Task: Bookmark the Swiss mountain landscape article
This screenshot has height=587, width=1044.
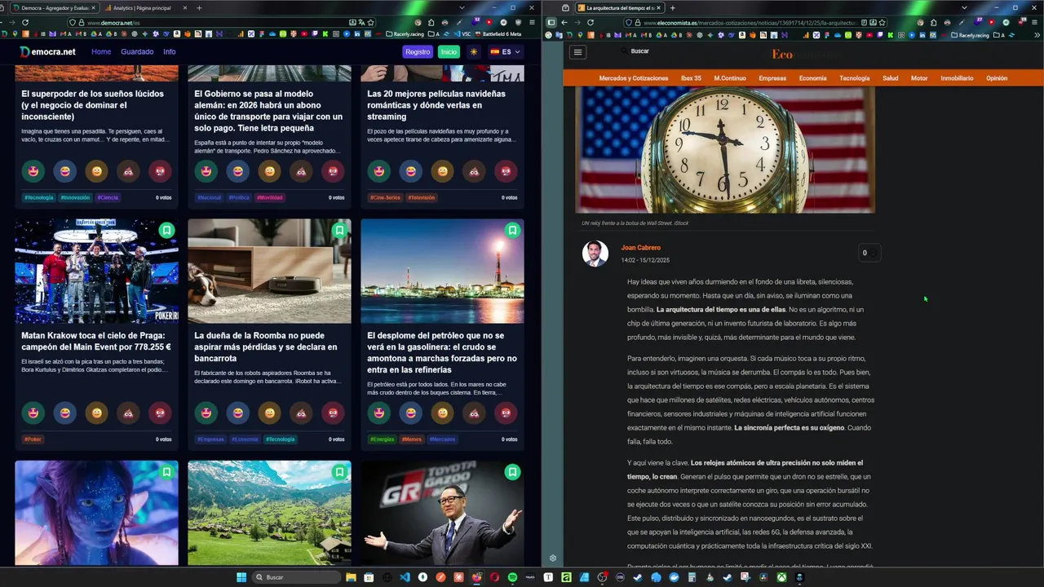Action: tap(339, 472)
